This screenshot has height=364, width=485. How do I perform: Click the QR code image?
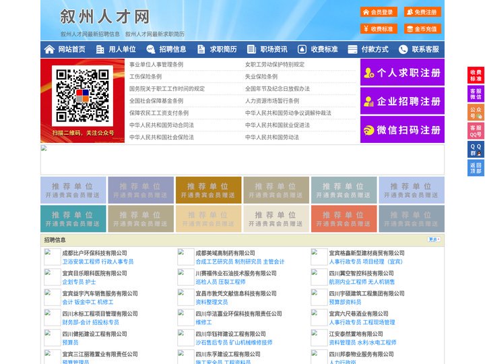pos(82,96)
